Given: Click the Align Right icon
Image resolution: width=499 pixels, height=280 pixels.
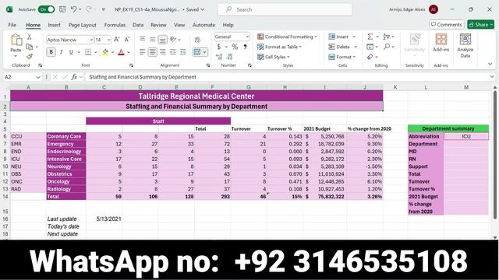Looking at the screenshot, I should [x=163, y=52].
